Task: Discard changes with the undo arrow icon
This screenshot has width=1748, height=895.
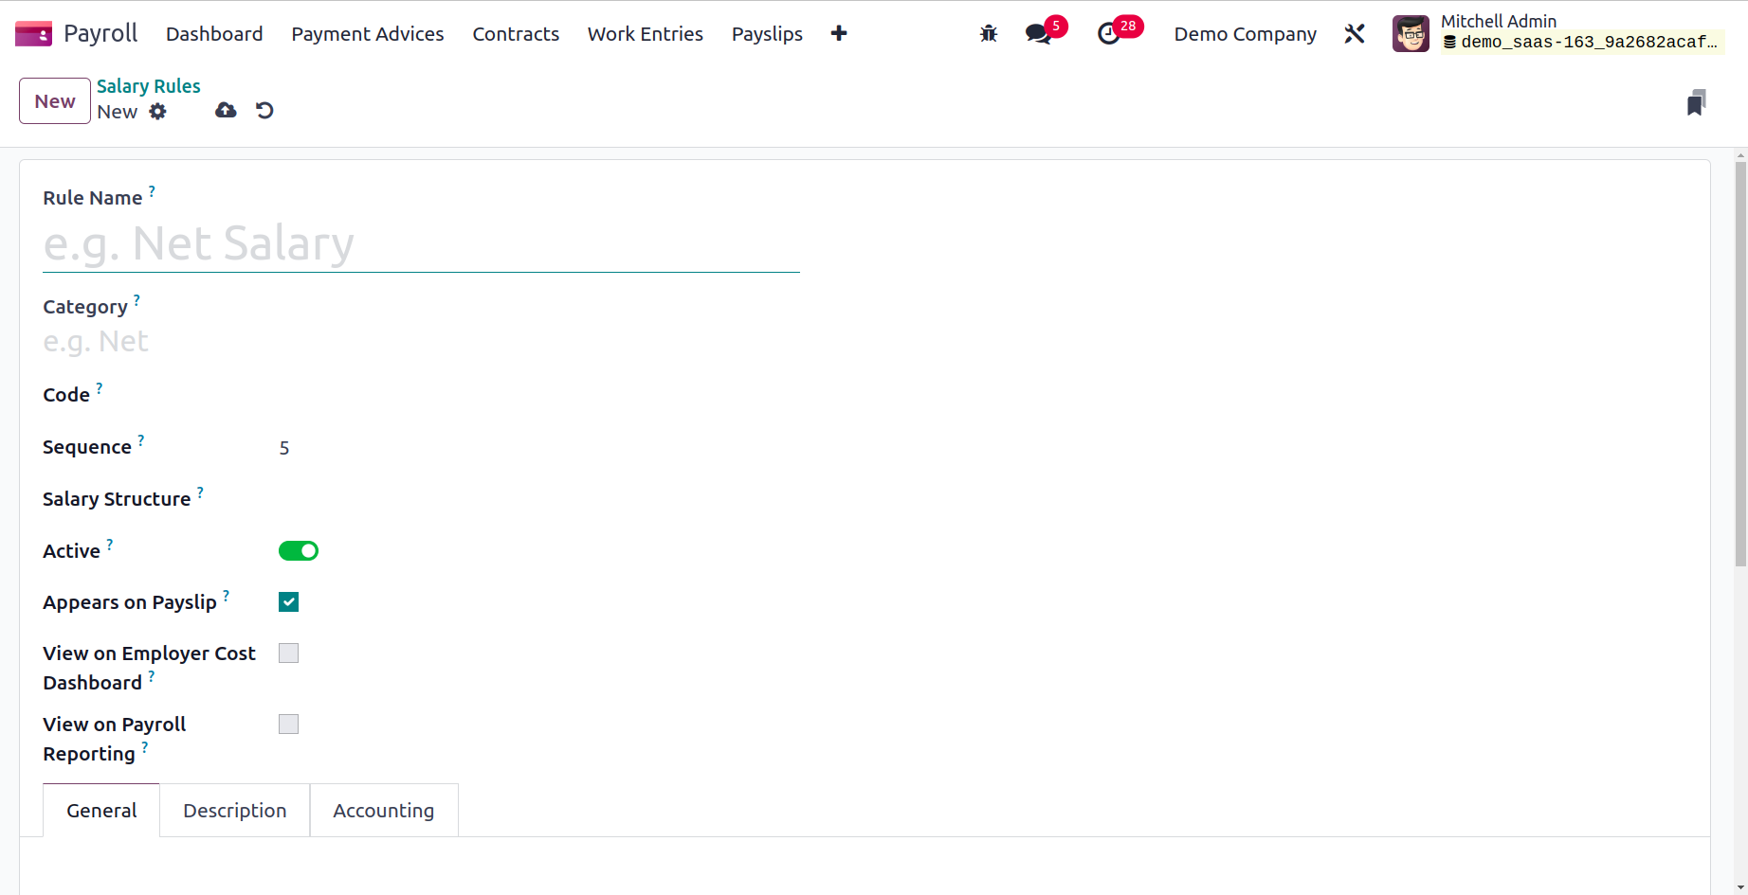Action: tap(264, 111)
